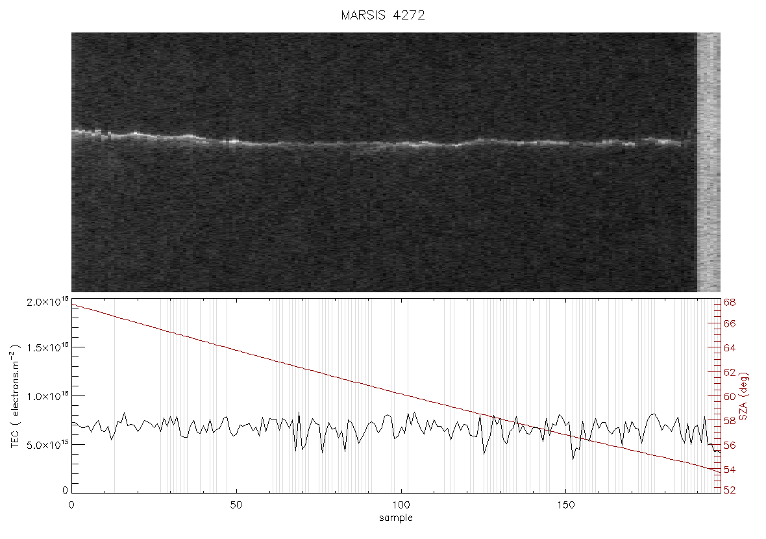
Task: Click the 1.5×10¹⁶ TEC axis value
Action: (x=47, y=347)
